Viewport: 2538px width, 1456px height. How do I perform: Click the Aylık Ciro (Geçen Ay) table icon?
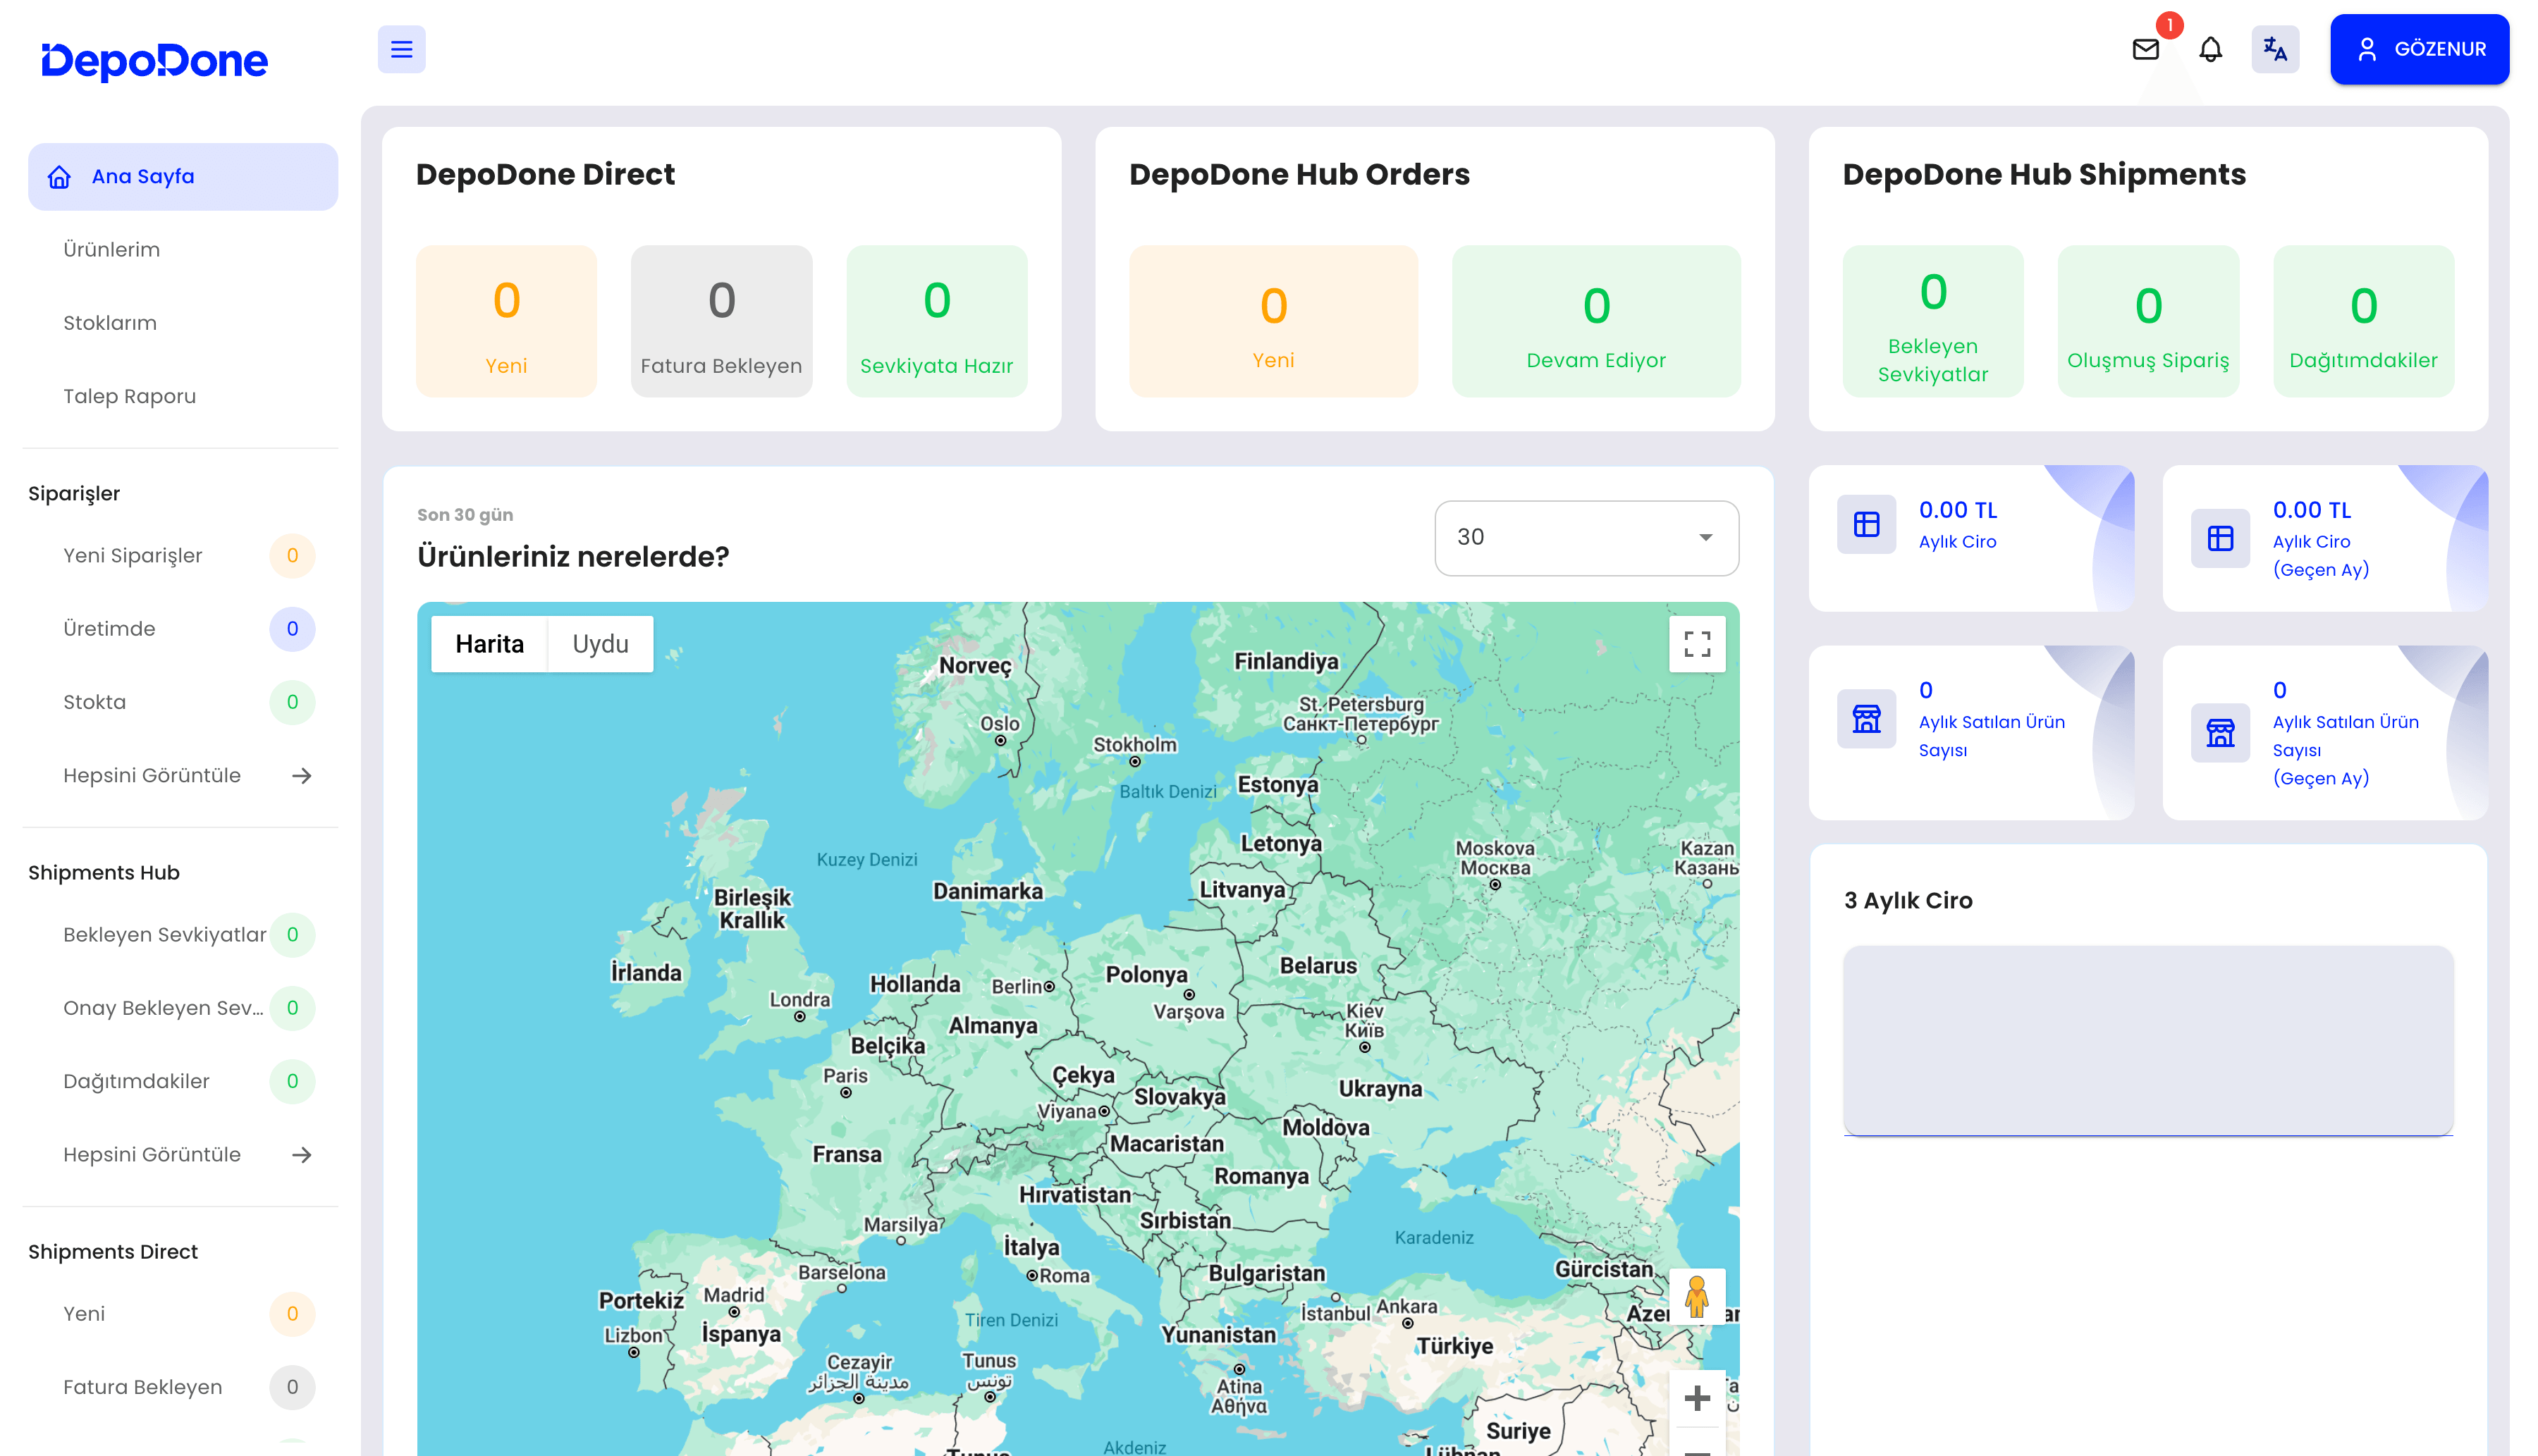point(2220,538)
